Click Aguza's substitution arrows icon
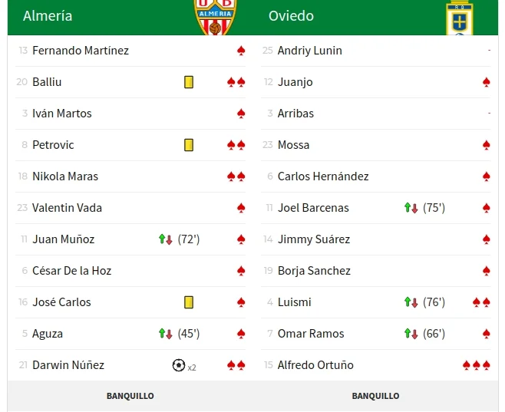Image resolution: width=505 pixels, height=412 pixels. (x=166, y=334)
